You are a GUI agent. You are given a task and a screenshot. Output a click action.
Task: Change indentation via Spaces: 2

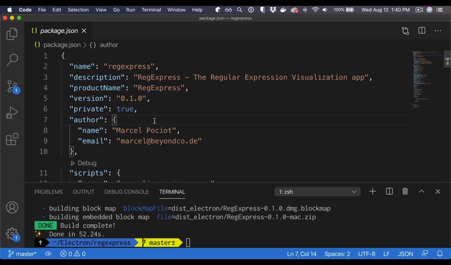coord(337,254)
